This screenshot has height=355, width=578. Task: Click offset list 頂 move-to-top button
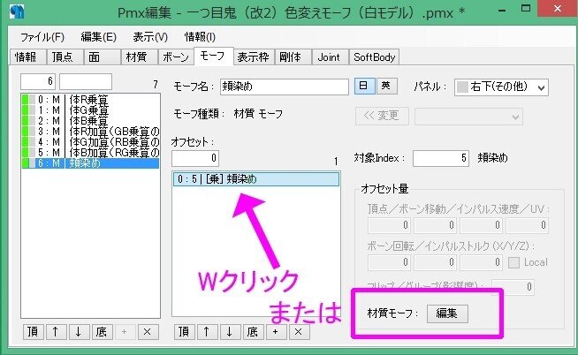click(185, 332)
